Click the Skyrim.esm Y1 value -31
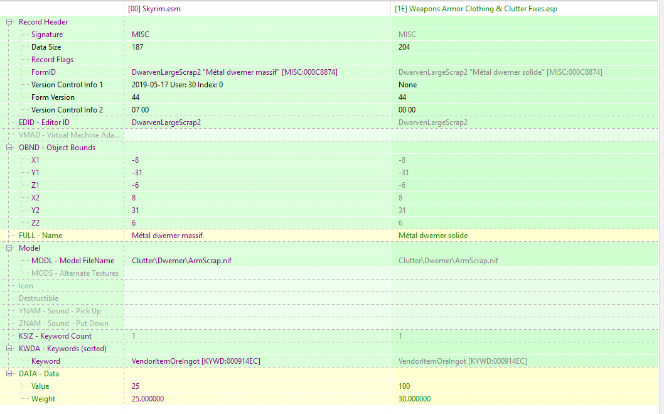The image size is (664, 414). point(137,173)
